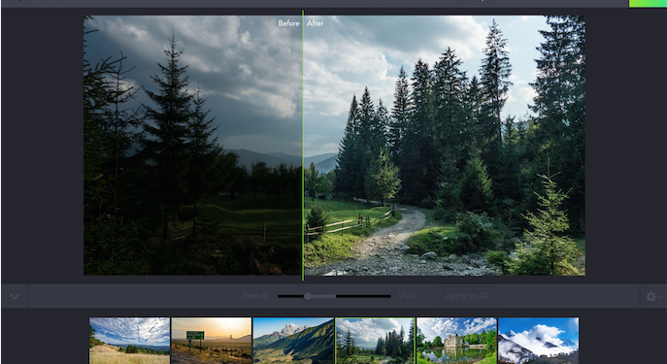
Task: Select the grassy field cloudy sky thumbnail
Action: (129, 341)
